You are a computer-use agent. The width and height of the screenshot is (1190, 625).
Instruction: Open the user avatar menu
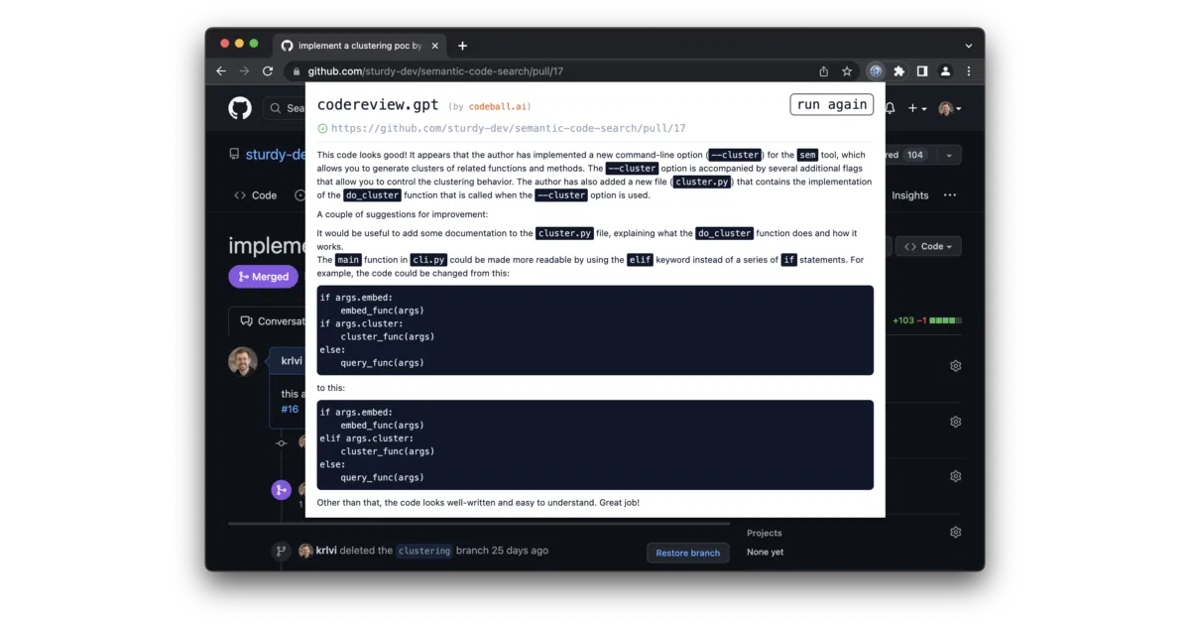950,108
